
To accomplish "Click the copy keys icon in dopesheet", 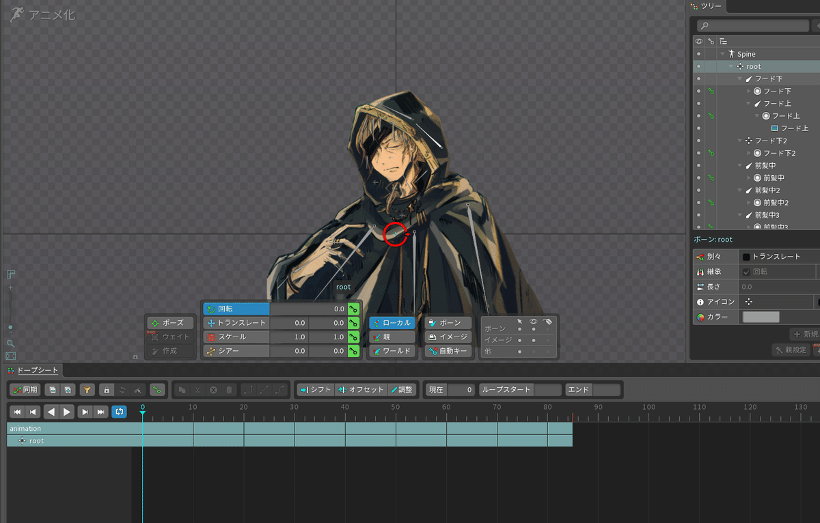I will coord(182,390).
